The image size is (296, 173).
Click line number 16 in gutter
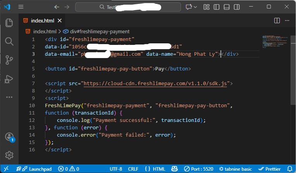coord(32,150)
